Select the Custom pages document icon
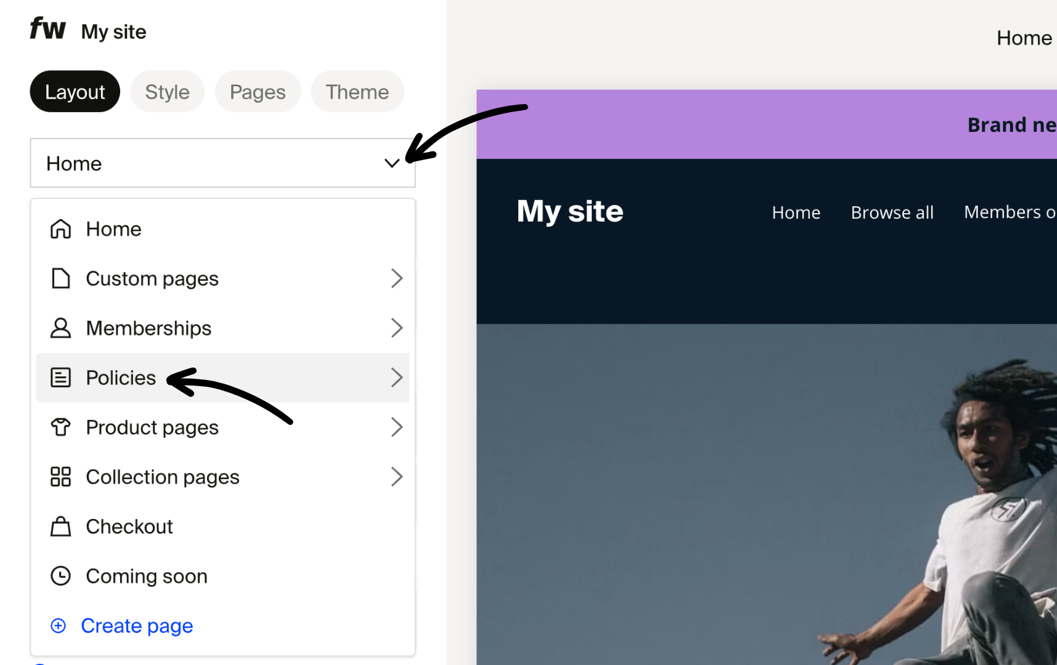Image resolution: width=1057 pixels, height=665 pixels. [60, 278]
